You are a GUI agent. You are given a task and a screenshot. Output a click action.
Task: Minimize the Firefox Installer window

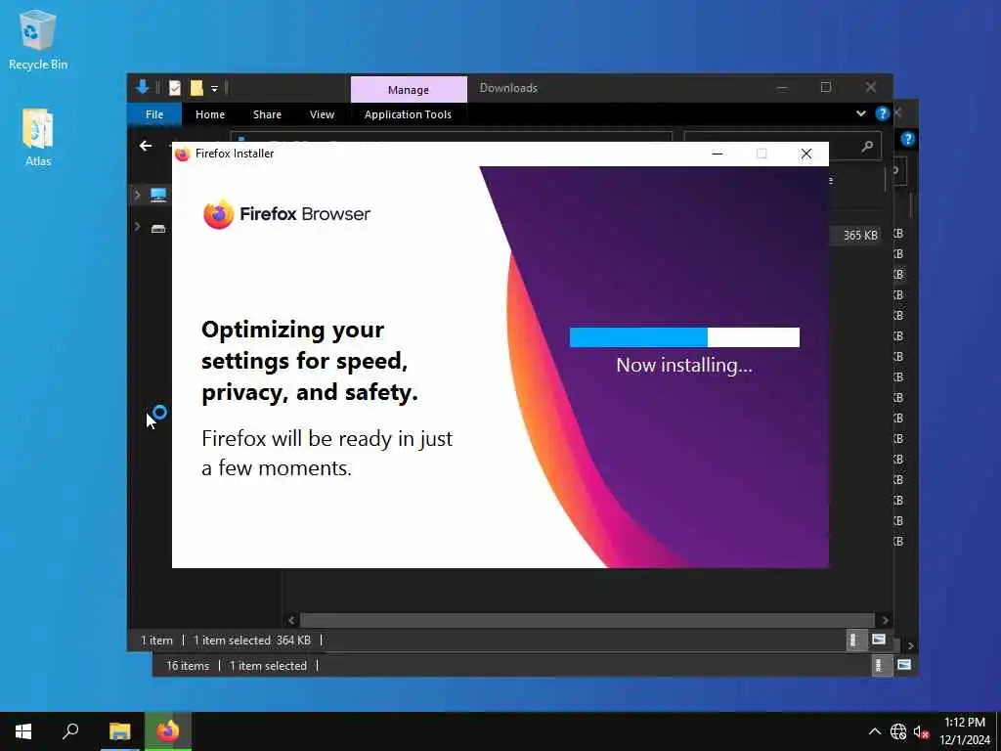(x=718, y=154)
